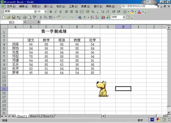Sort ascending A to Z
171x123 pixels.
(92, 17)
